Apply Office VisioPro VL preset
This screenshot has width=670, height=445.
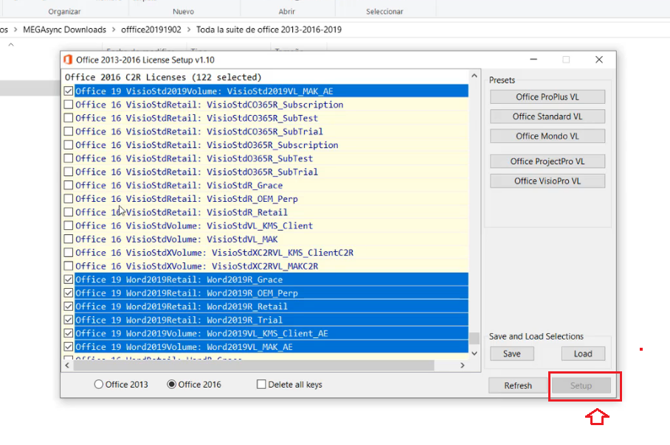click(548, 181)
